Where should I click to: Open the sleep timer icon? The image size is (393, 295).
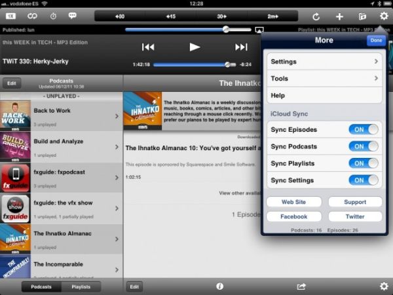pyautogui.click(x=53, y=16)
